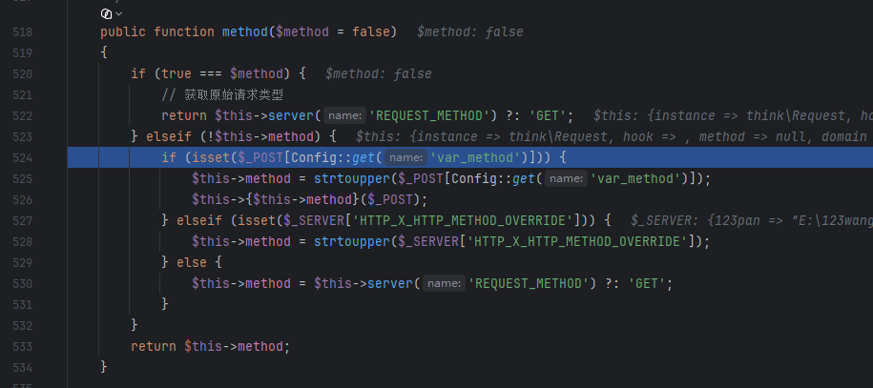This screenshot has width=873, height=388.
Task: Click the 'GET' string on line 530
Action: point(646,284)
